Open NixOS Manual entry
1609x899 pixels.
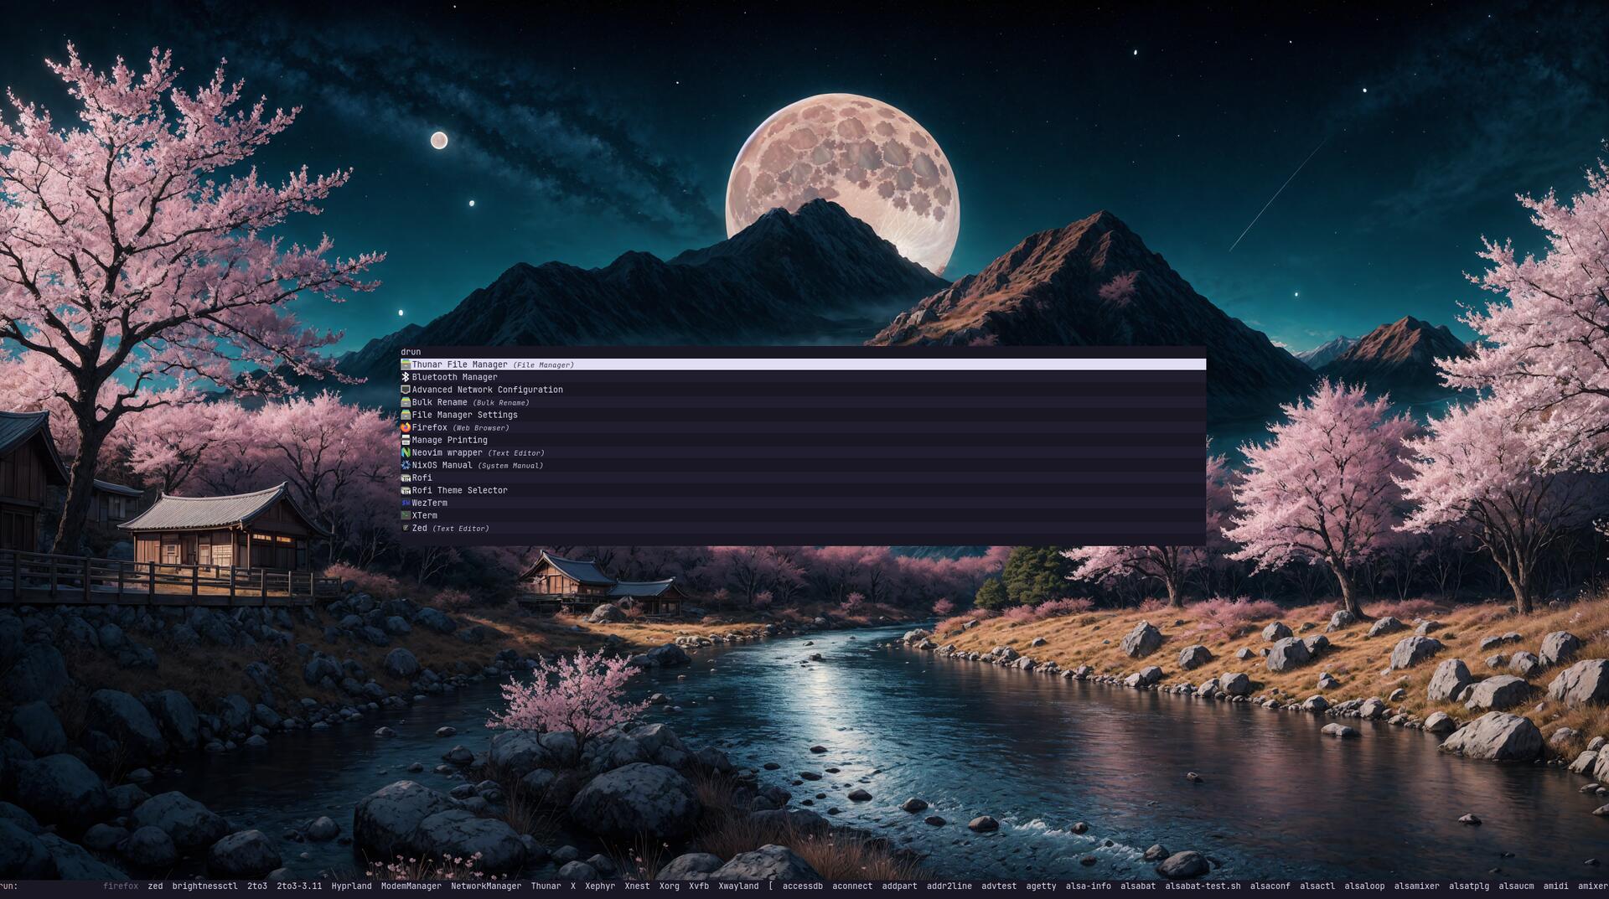[x=803, y=465]
